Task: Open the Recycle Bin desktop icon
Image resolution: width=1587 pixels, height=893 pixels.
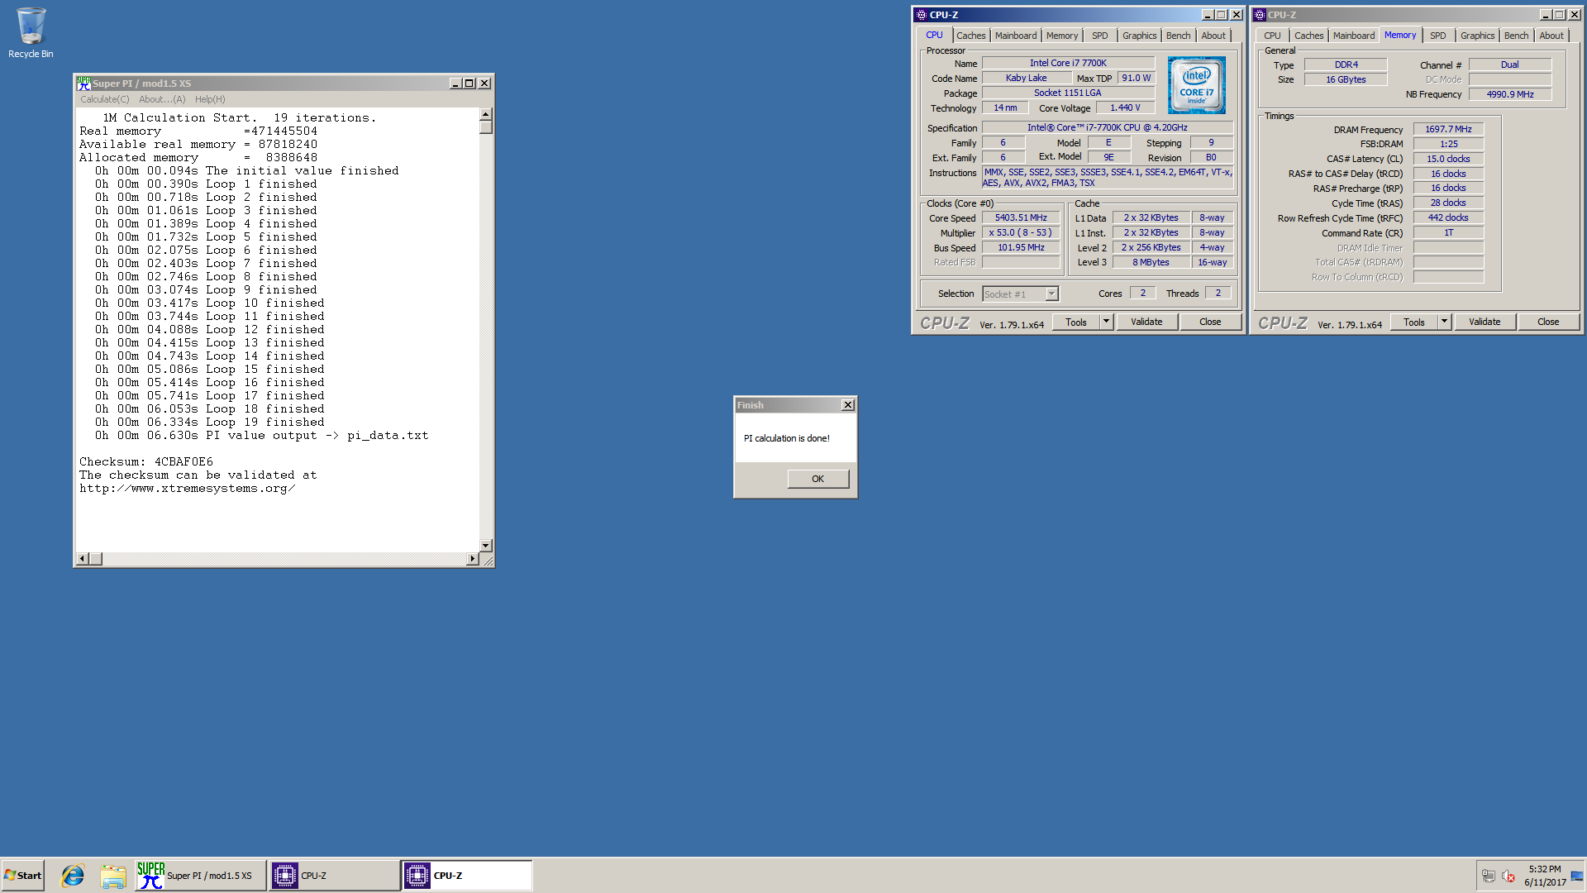Action: [x=31, y=33]
